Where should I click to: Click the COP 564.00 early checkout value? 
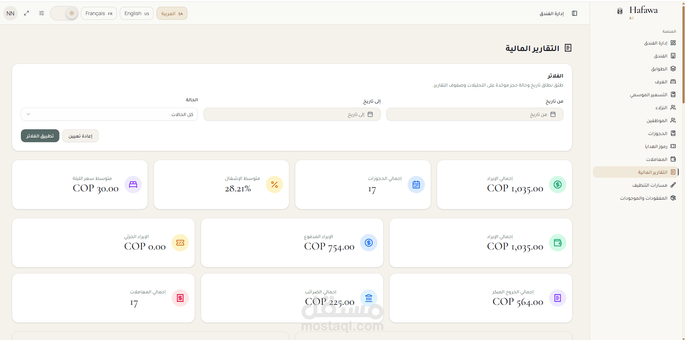[518, 302]
